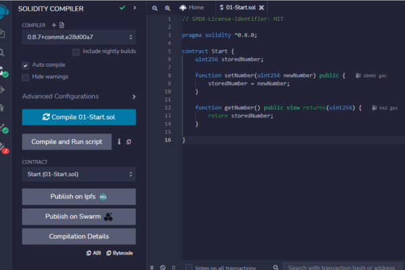Copy the Bytecode to clipboard
Screen dimensions: 405x270
coord(118,253)
